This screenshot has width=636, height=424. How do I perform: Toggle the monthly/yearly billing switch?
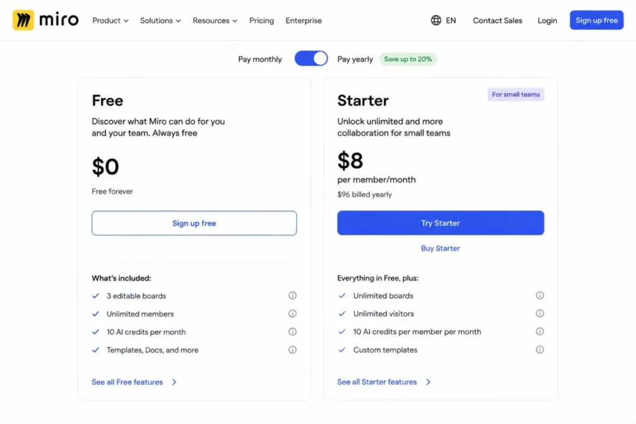[x=311, y=58]
